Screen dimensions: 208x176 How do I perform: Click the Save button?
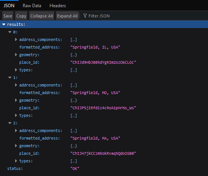[8, 16]
